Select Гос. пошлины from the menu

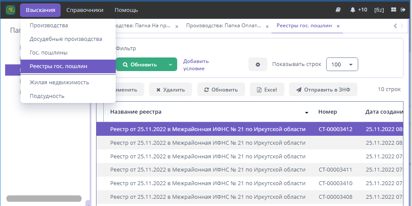tap(49, 52)
